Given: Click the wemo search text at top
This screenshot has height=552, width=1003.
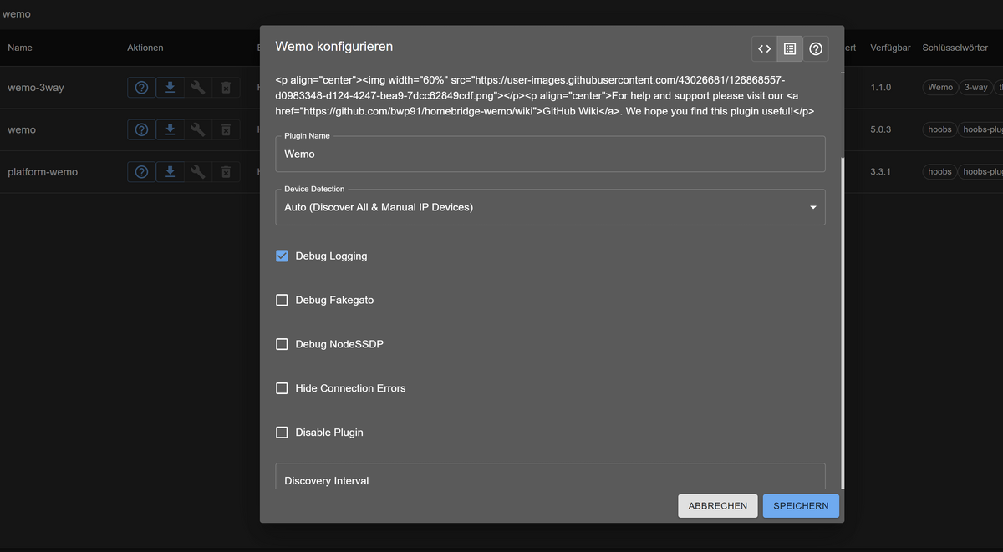Looking at the screenshot, I should coord(17,14).
